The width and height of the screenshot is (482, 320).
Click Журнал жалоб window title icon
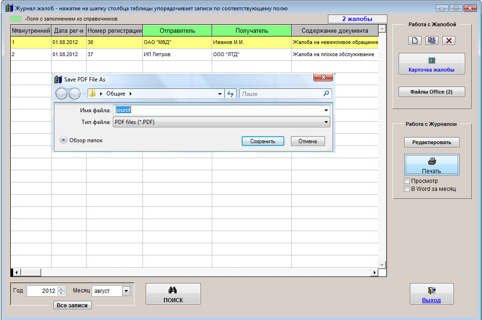9,8
